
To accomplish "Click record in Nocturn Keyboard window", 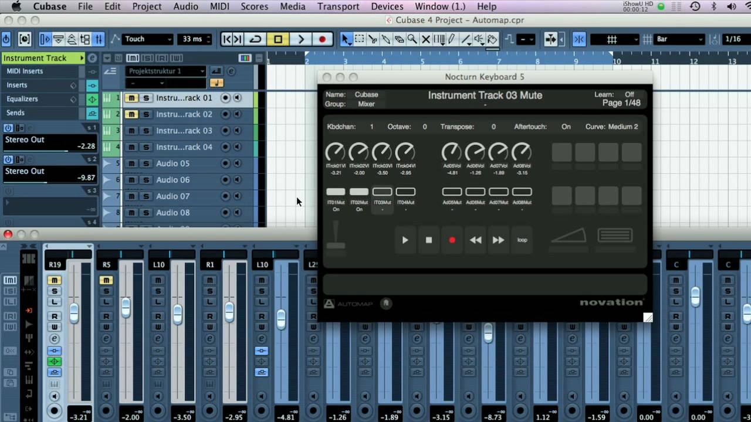I will (452, 240).
